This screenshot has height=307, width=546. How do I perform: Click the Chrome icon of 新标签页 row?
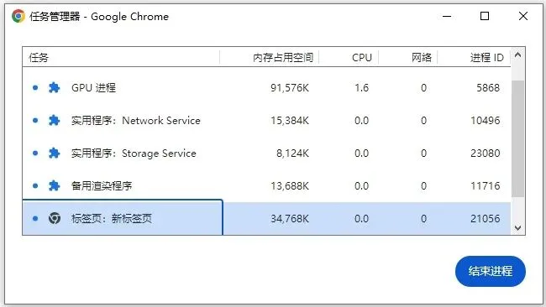pos(55,218)
